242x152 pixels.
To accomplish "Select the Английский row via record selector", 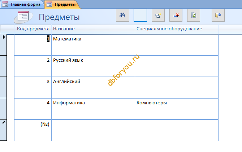I will [x=3, y=87].
